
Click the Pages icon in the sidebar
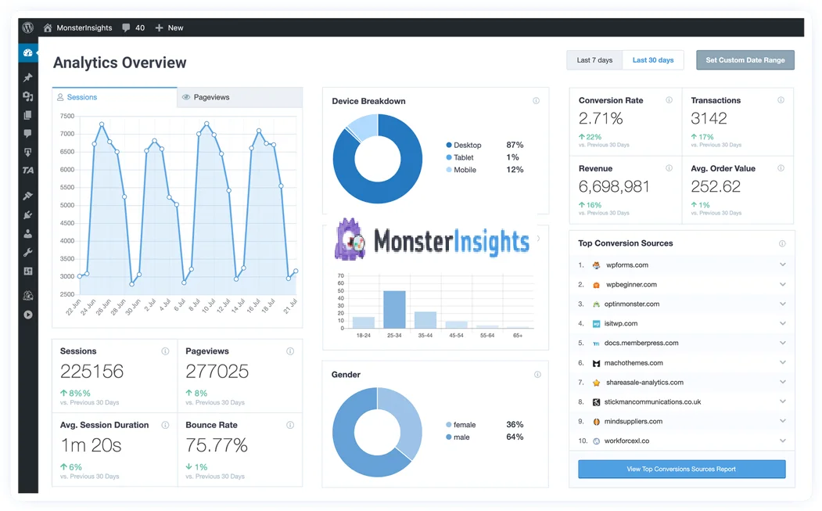pos(27,115)
